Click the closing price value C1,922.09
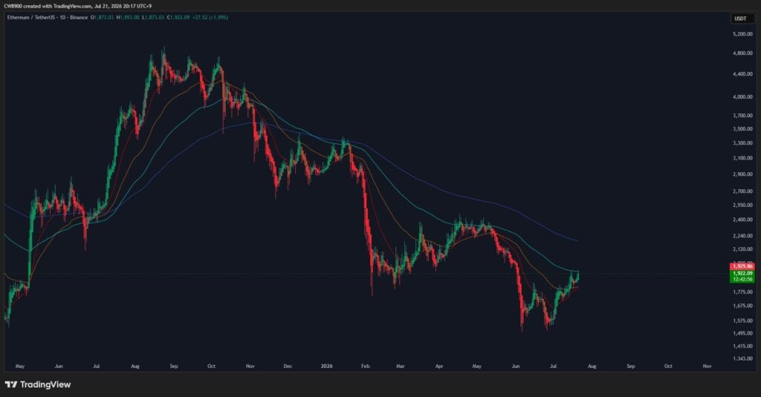 tap(178, 18)
